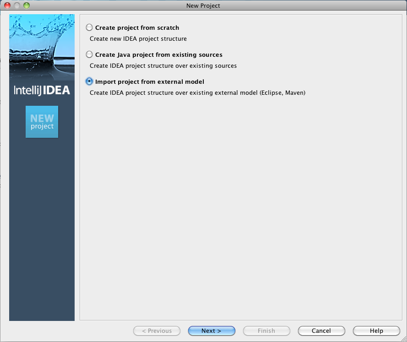The image size is (407, 342).
Task: Click the Cancel button
Action: tap(321, 331)
